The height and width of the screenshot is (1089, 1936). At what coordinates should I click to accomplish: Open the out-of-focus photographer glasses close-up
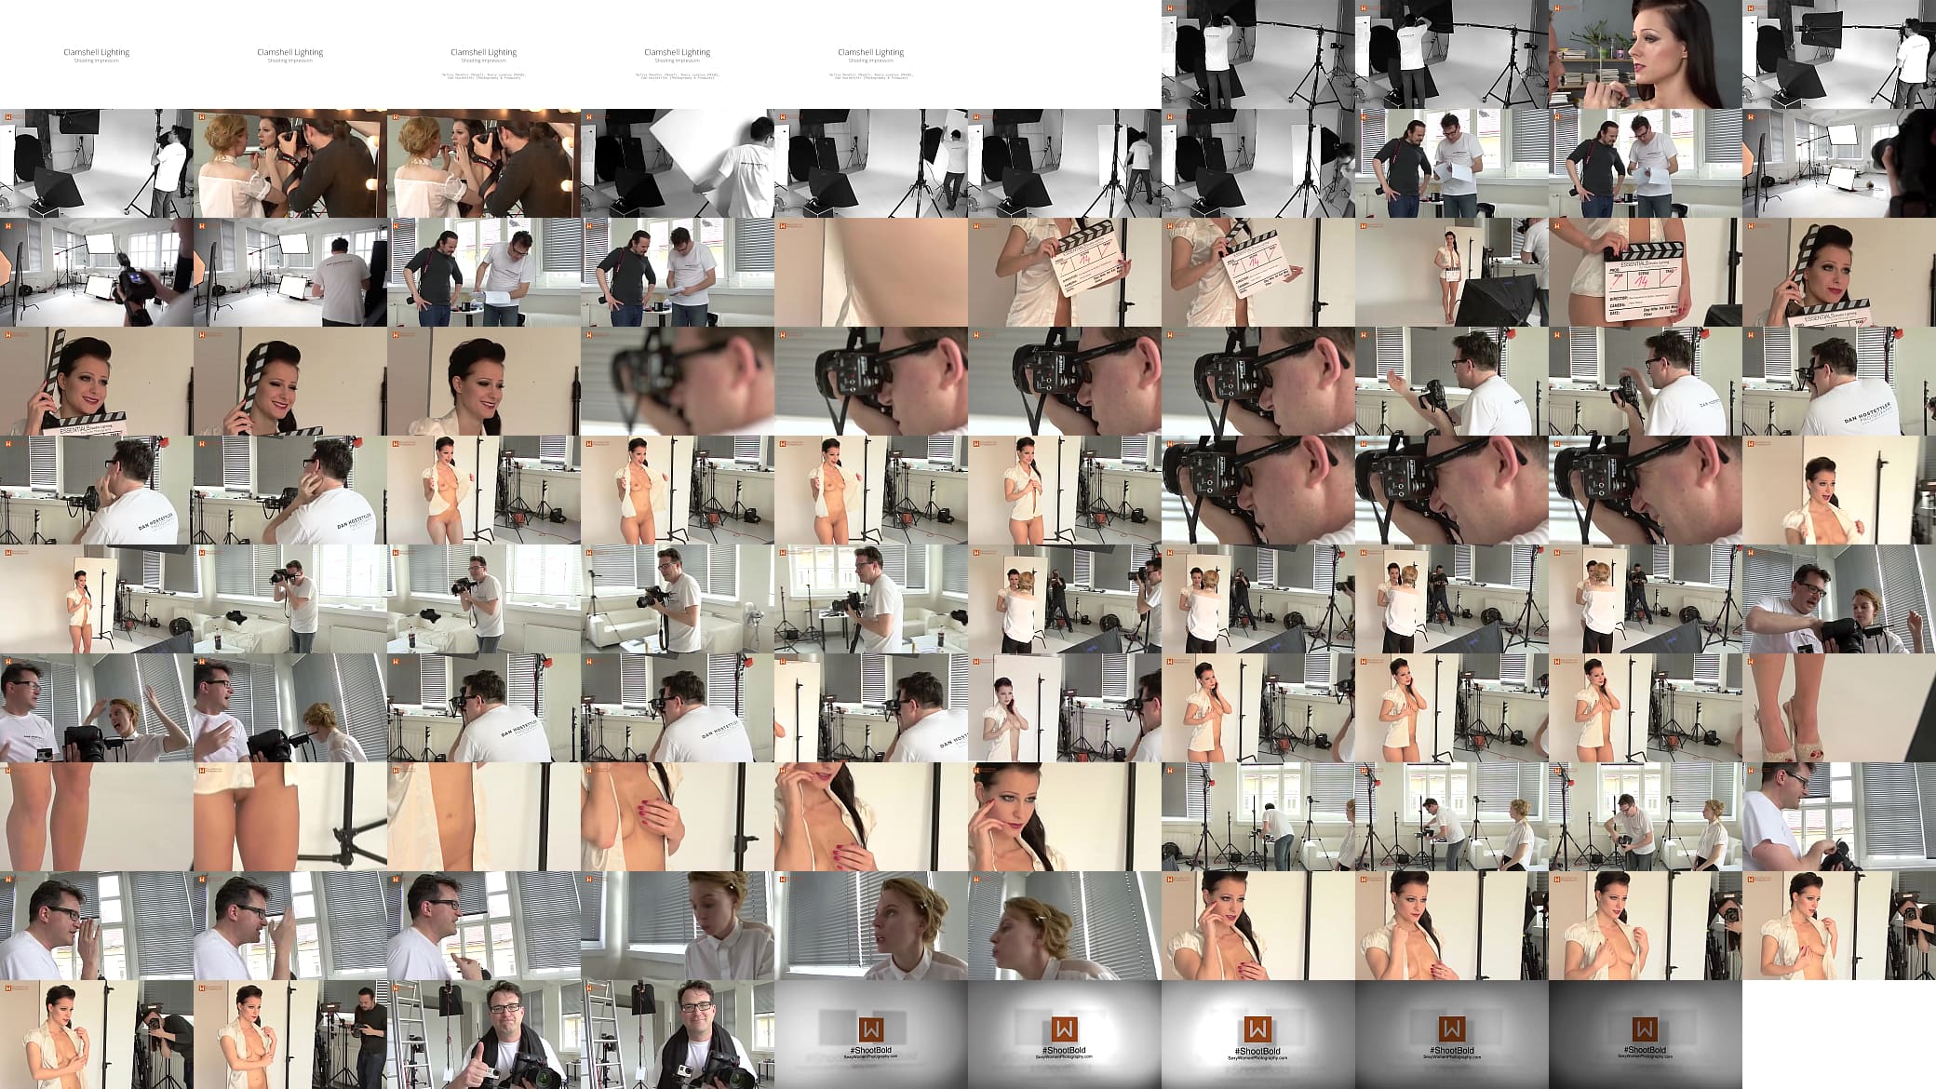(x=678, y=381)
